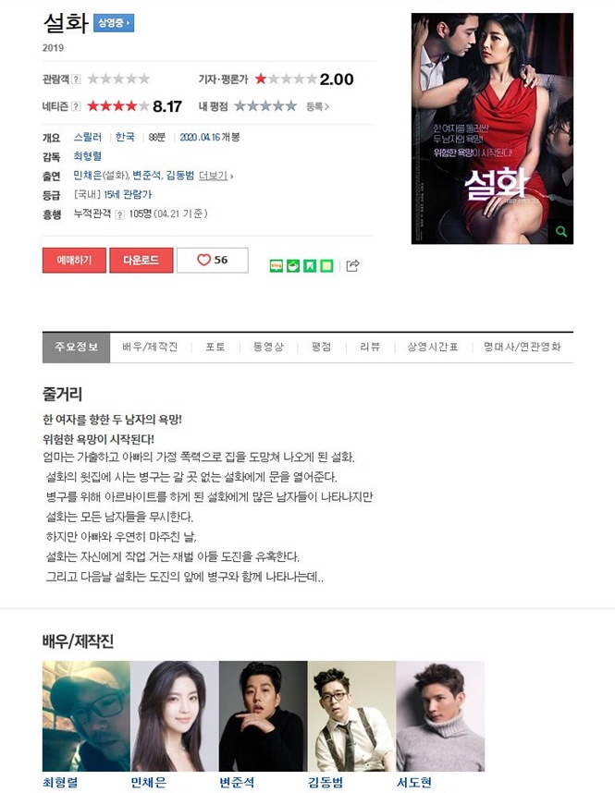This screenshot has height=793, width=615.
Task: Switch to the 배우/제작진 tab
Action: point(150,347)
